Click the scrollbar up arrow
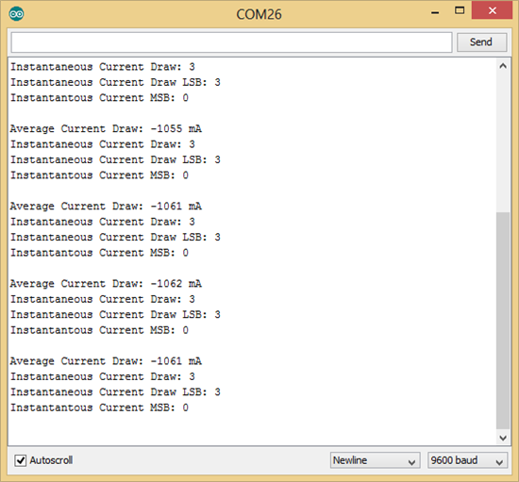 [x=503, y=66]
